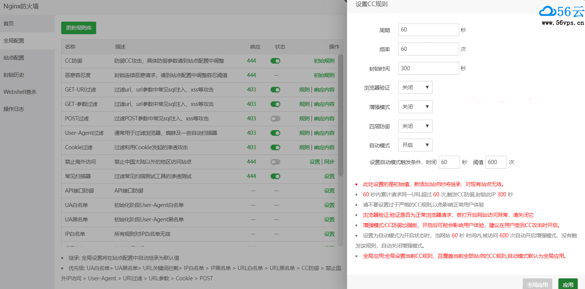Viewport: 585px width, 289px height.
Task: Open 初始规则 link for CC防御
Action: (324, 61)
